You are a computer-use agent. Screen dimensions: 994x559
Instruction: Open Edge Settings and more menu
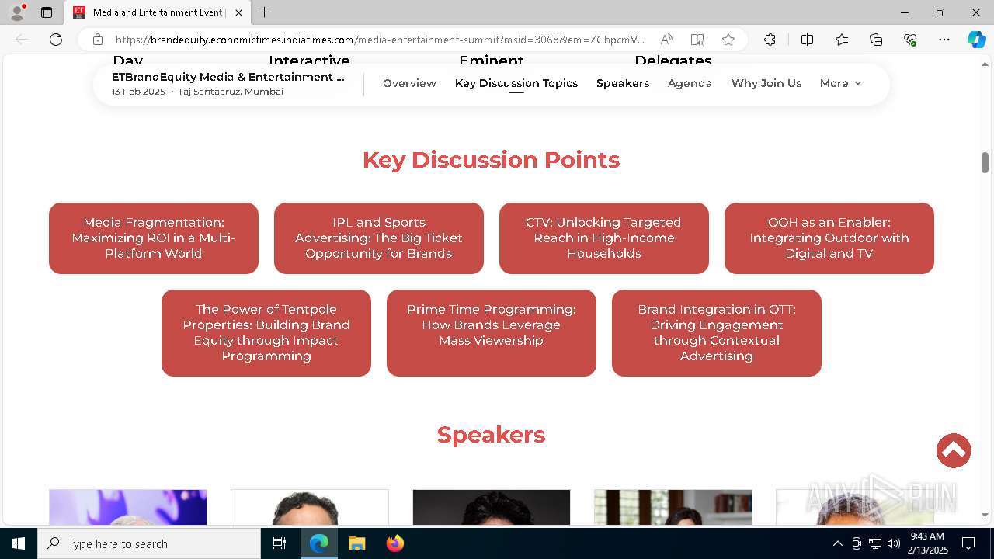coord(944,40)
